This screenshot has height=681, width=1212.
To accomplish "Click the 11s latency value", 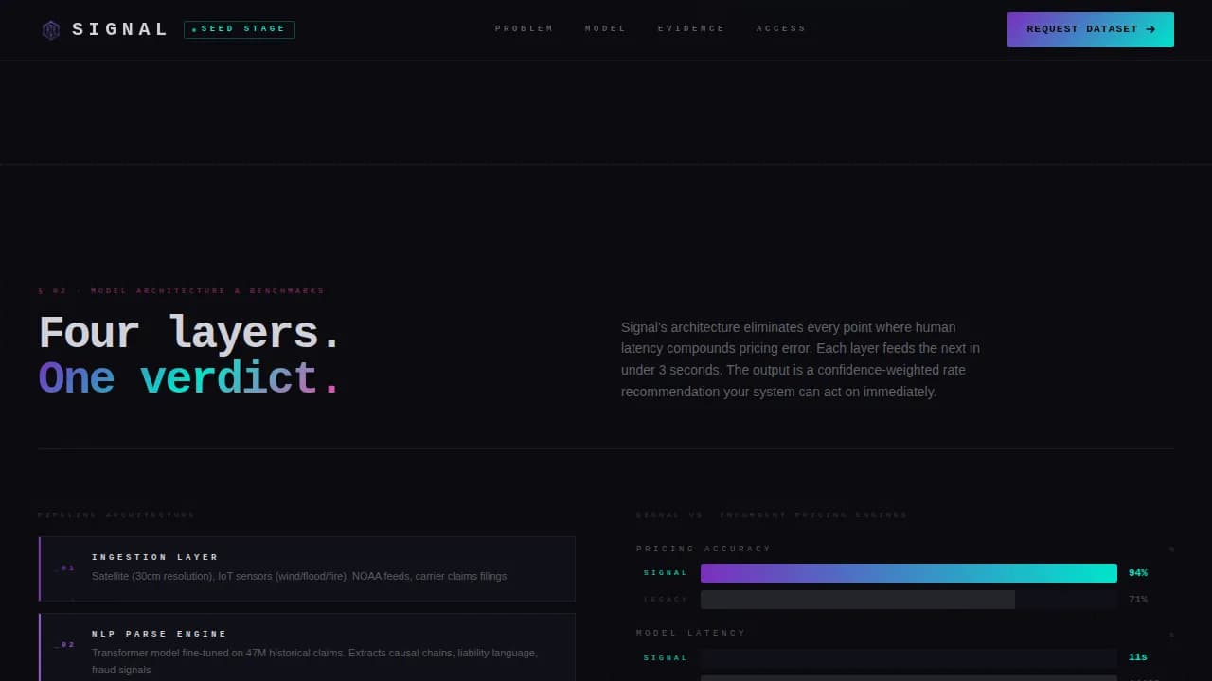I will pos(1138,657).
